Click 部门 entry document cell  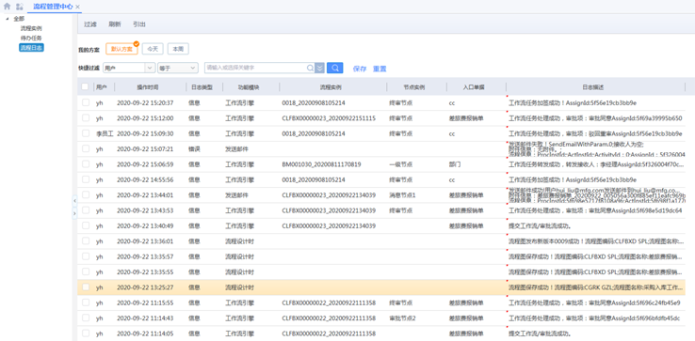point(454,164)
